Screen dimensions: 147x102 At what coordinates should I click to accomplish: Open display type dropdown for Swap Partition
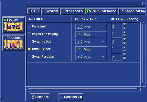[x=91, y=57]
